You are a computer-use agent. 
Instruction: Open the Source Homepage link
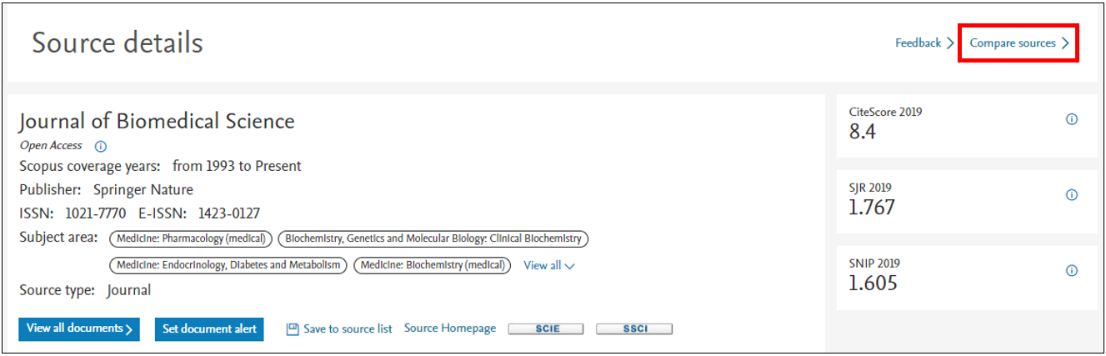pyautogui.click(x=450, y=328)
